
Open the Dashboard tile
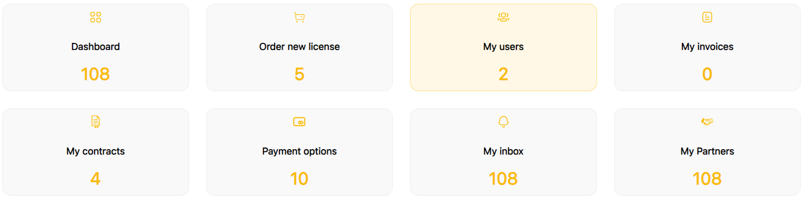(96, 48)
